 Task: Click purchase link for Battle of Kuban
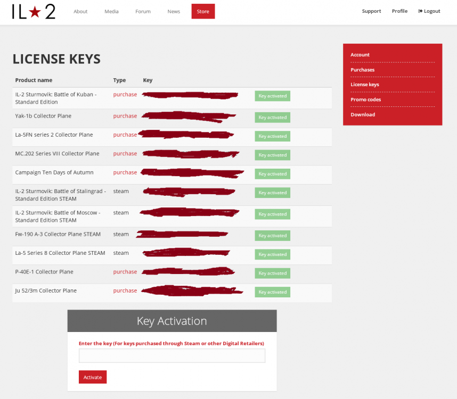tap(125, 94)
